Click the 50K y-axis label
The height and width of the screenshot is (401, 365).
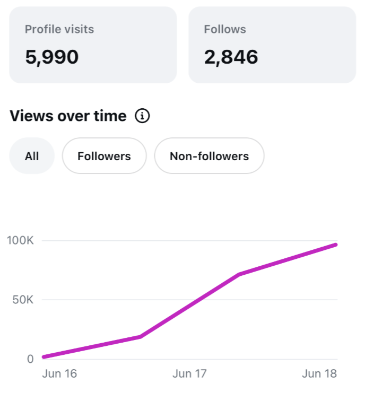point(23,300)
